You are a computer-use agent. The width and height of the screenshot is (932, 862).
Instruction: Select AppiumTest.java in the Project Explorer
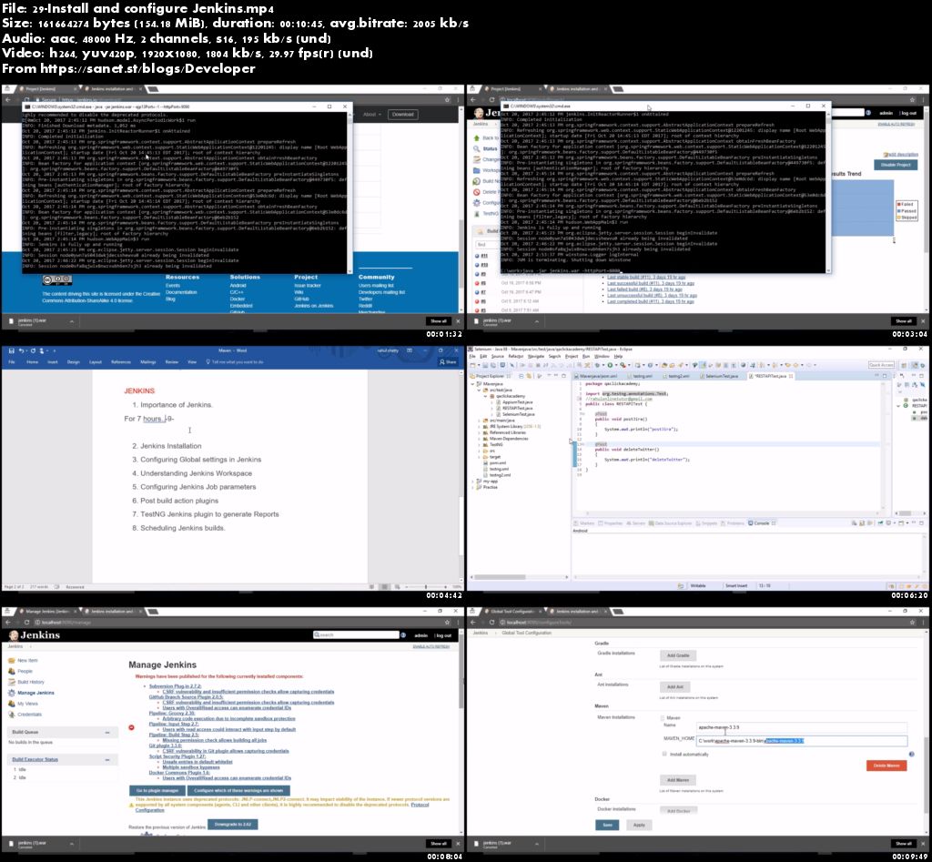point(517,401)
